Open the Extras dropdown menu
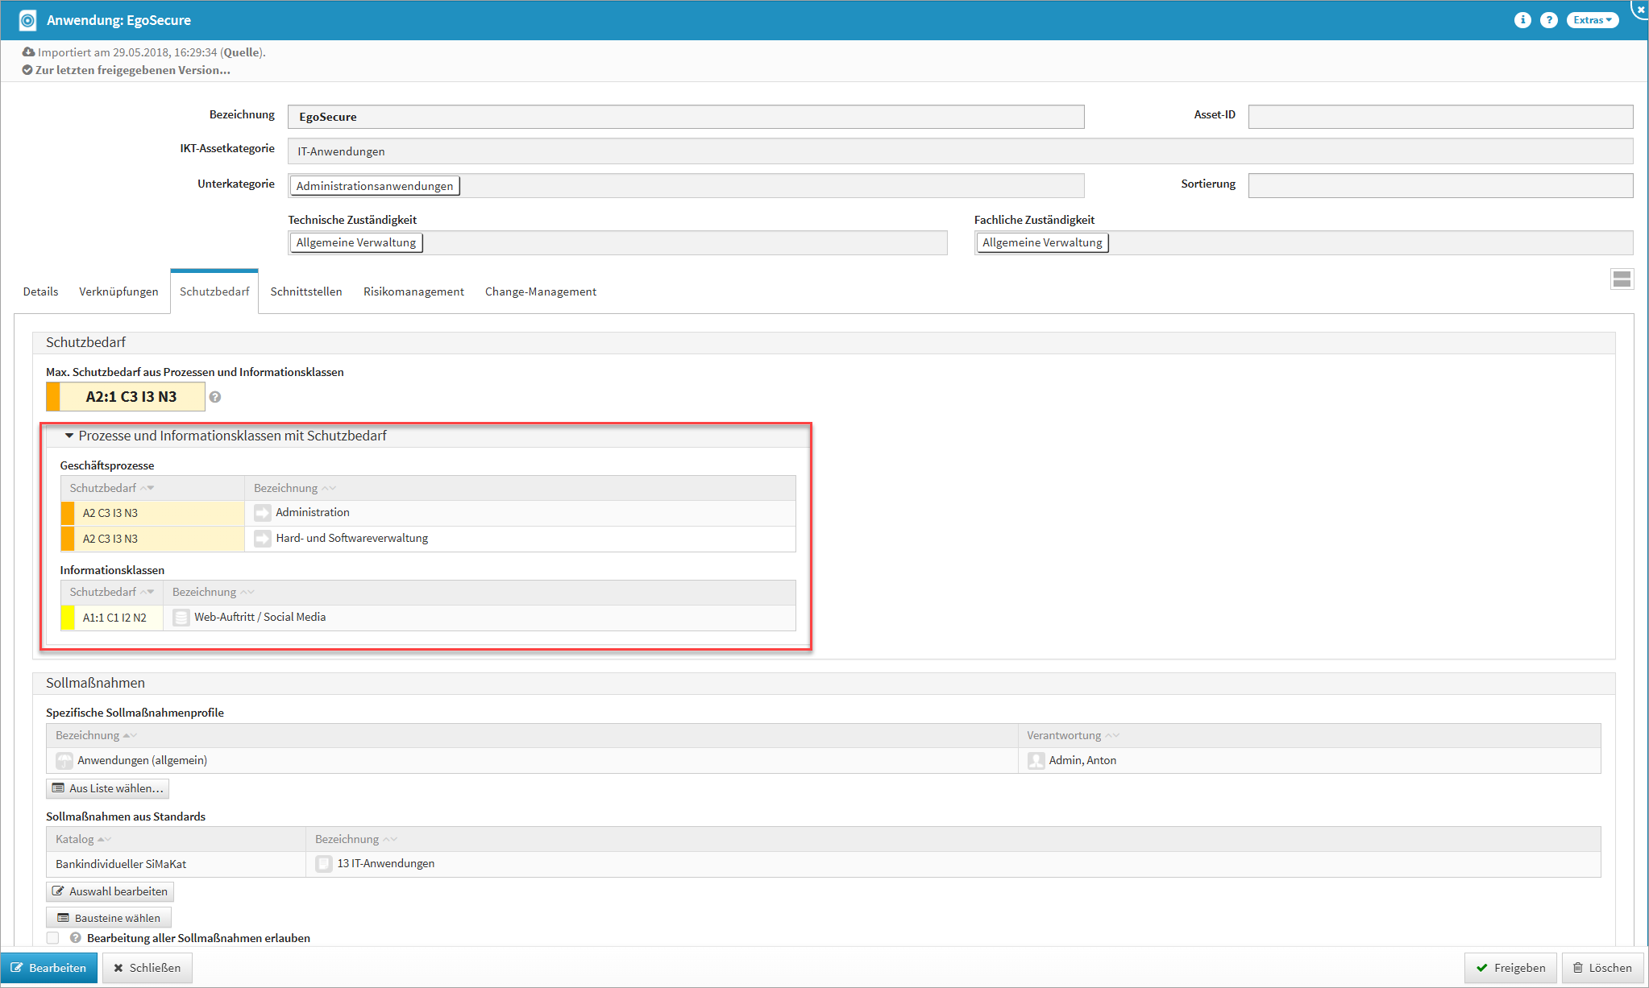Image resolution: width=1649 pixels, height=988 pixels. (x=1592, y=20)
